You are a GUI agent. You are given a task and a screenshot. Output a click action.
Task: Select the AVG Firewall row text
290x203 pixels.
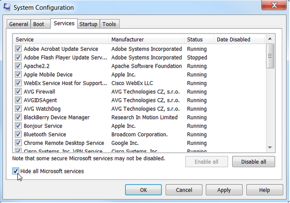(39, 92)
